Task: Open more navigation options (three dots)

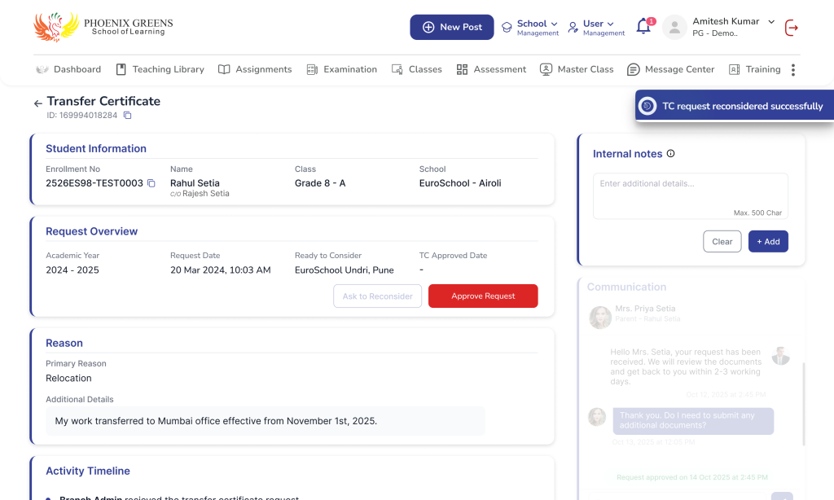Action: tap(792, 70)
